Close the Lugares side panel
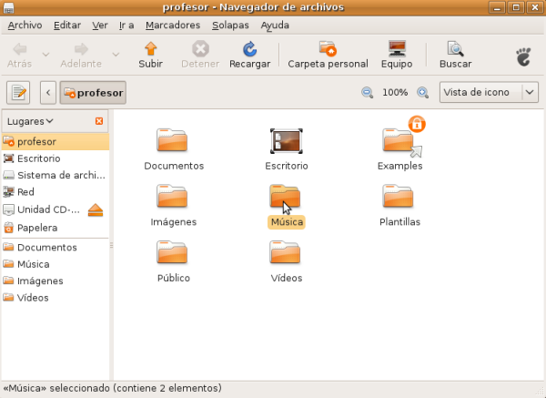The height and width of the screenshot is (398, 546). (99, 121)
